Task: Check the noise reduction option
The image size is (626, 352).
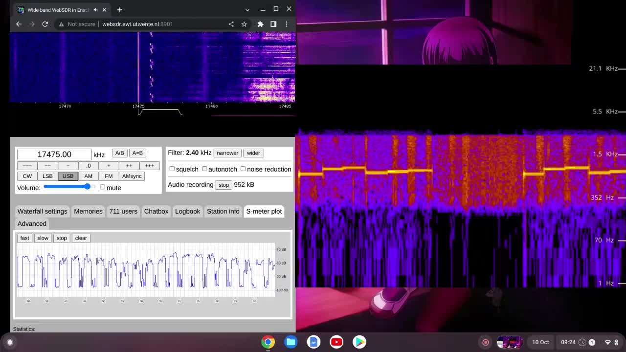Action: pos(243,169)
